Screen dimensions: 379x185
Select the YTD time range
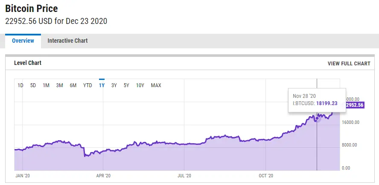(x=87, y=85)
